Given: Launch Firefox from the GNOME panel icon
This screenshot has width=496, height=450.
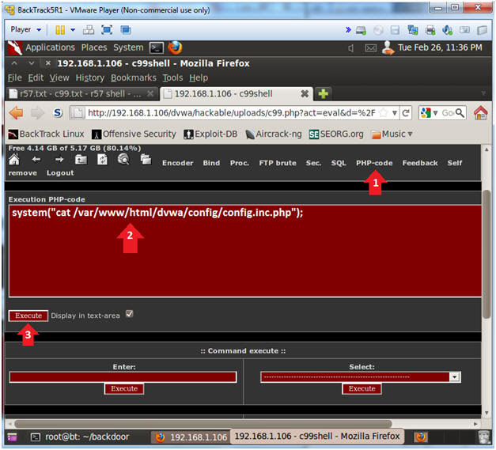Looking at the screenshot, I should pos(175,47).
